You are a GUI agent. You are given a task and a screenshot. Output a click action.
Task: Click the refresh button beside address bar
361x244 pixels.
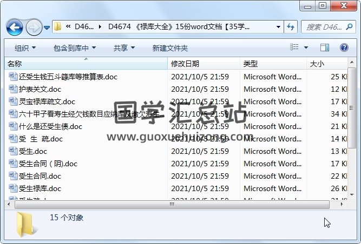click(x=291, y=26)
